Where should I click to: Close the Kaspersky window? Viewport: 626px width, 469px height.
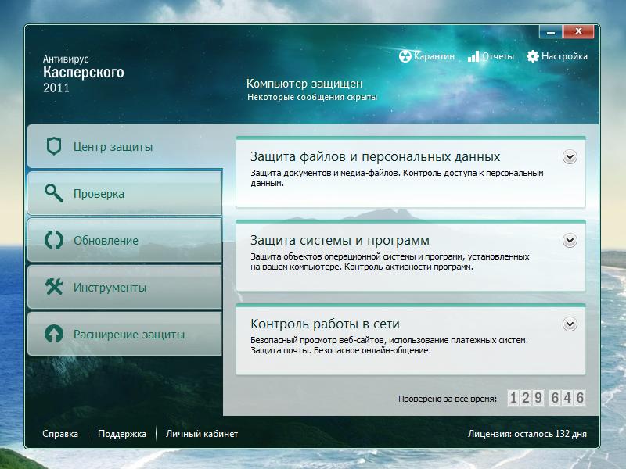click(x=578, y=31)
